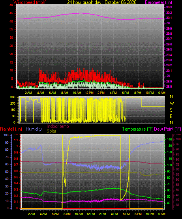Click "10 AM" under the lower humidity graph

(79, 214)
